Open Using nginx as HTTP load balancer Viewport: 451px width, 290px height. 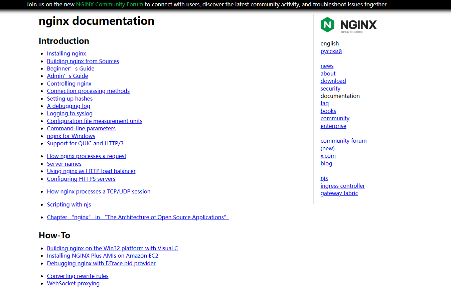point(91,171)
